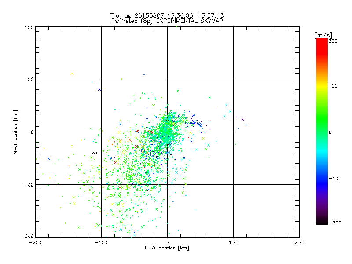Click the y-axis tick label '200'
352x264 pixels.
[29, 28]
